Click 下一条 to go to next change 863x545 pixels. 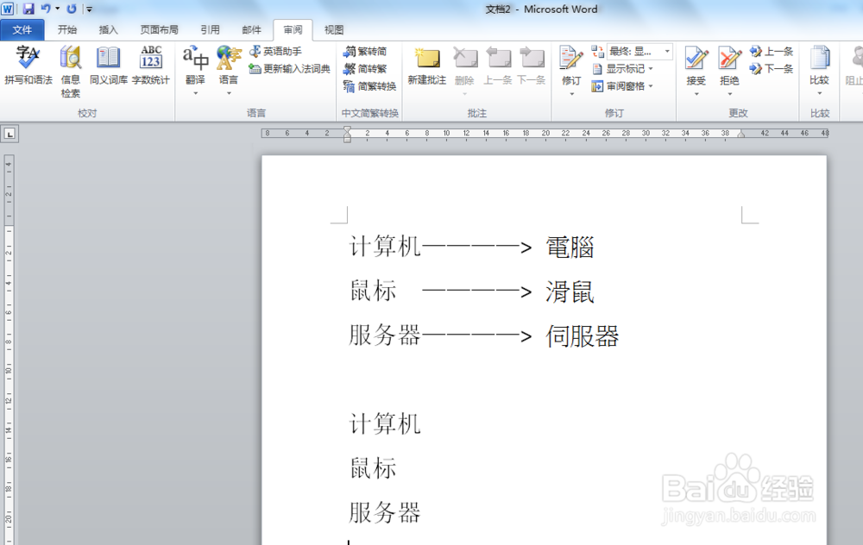pyautogui.click(x=773, y=68)
